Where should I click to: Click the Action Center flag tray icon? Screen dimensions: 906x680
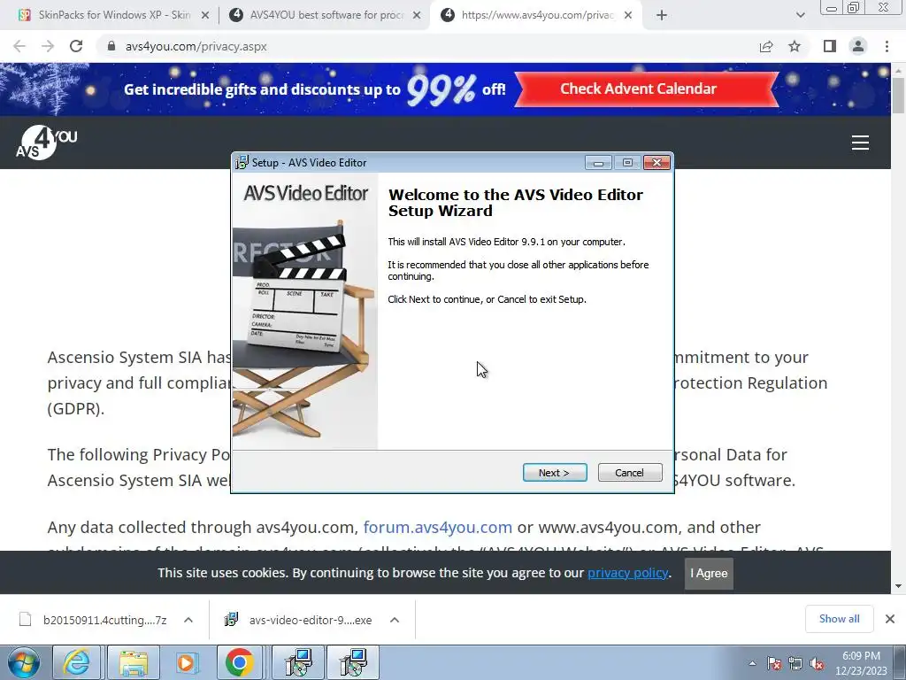774,664
